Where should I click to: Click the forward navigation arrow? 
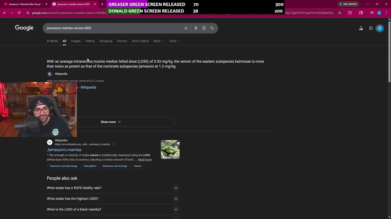[12, 13]
